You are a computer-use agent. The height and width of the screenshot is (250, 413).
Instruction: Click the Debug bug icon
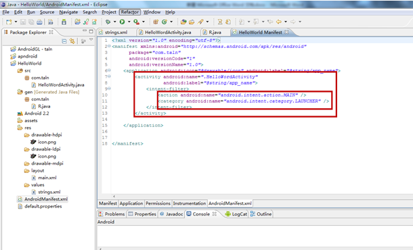tap(108, 22)
